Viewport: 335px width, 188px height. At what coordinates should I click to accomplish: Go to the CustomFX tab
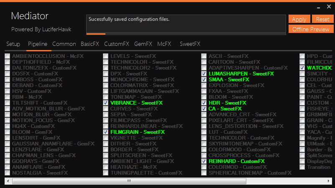[117, 44]
